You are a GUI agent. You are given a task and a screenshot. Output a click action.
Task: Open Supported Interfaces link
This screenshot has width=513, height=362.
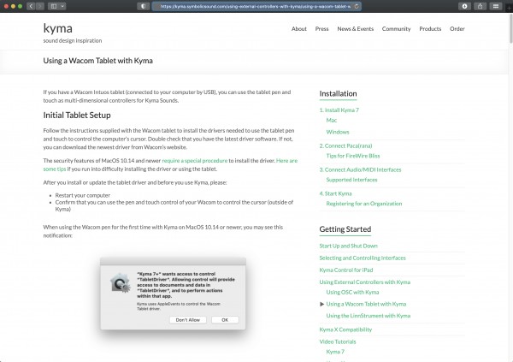[x=351, y=180]
